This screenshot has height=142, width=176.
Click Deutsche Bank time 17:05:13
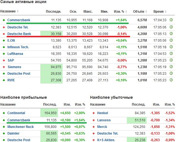160,34
